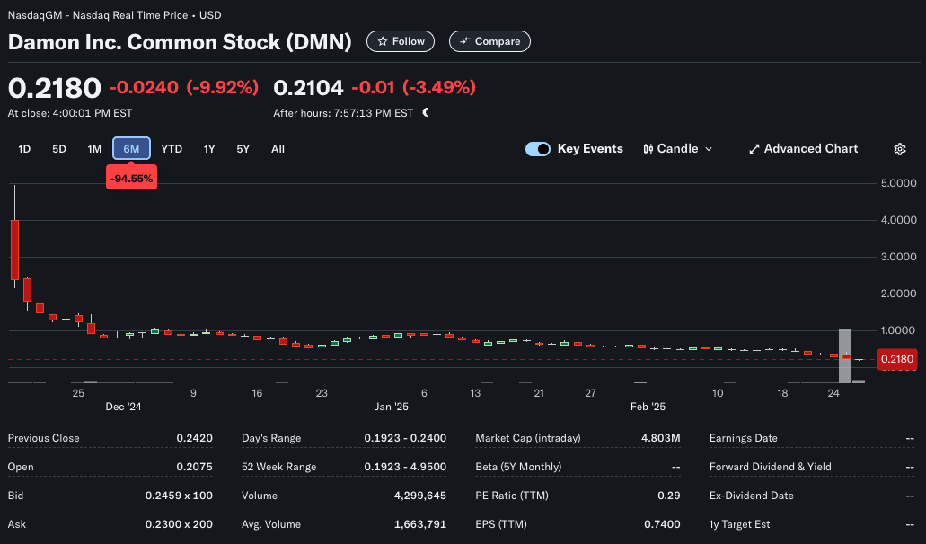Click the compare arrows icon
This screenshot has height=544, width=926.
point(465,41)
